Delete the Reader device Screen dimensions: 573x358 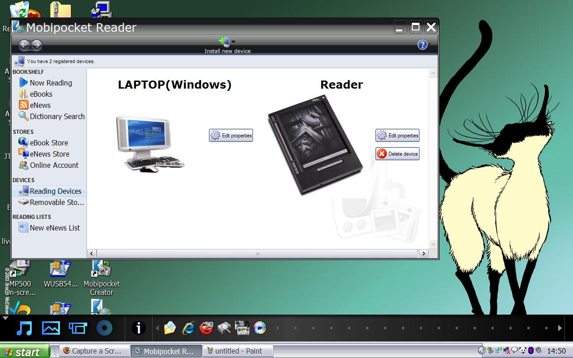398,154
